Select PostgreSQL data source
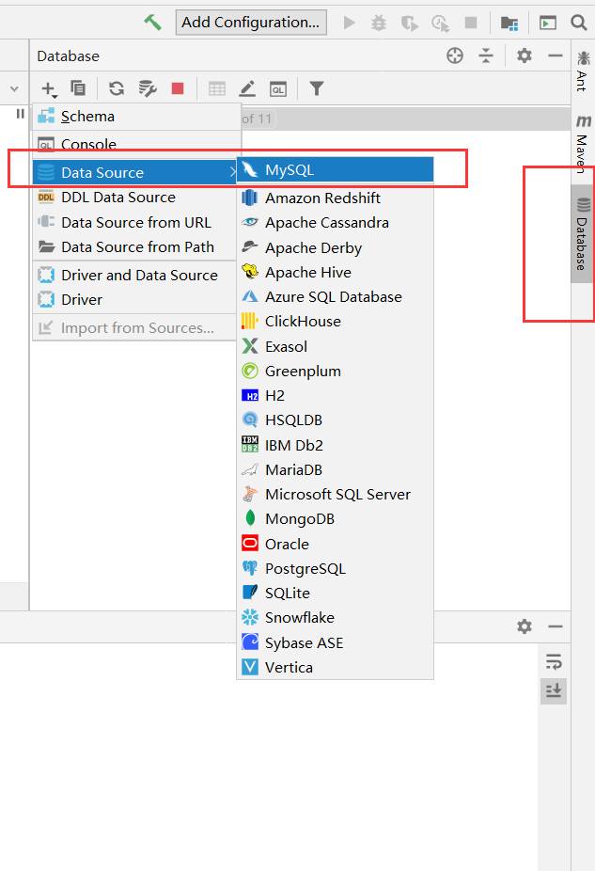595x871 pixels. 336,569
